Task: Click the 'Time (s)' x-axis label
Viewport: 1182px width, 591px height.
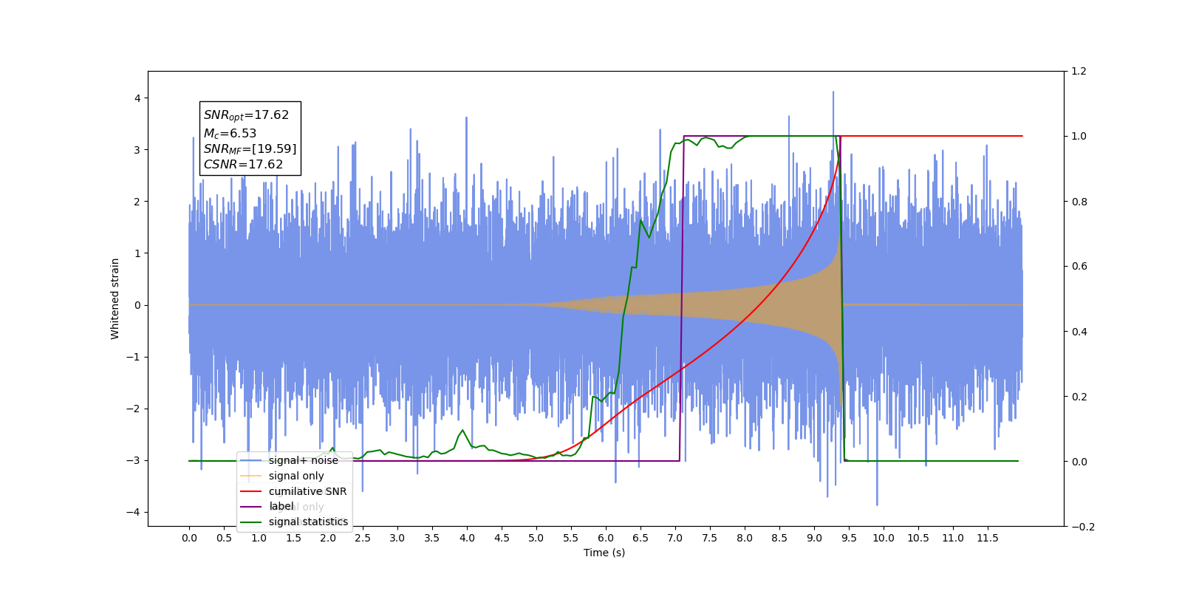Action: (604, 553)
